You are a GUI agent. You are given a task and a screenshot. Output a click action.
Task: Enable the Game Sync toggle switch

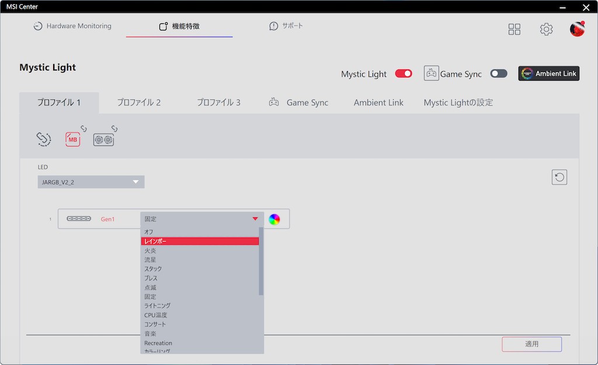coord(499,74)
